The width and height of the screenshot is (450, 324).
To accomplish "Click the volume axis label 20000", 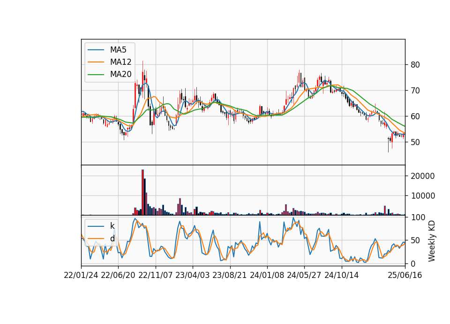I will pyautogui.click(x=422, y=176).
